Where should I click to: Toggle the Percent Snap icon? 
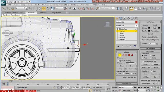coord(88,8)
